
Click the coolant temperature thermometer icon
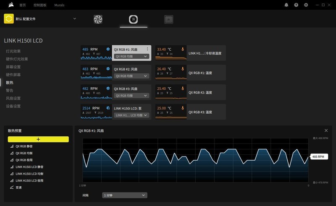[183, 49]
